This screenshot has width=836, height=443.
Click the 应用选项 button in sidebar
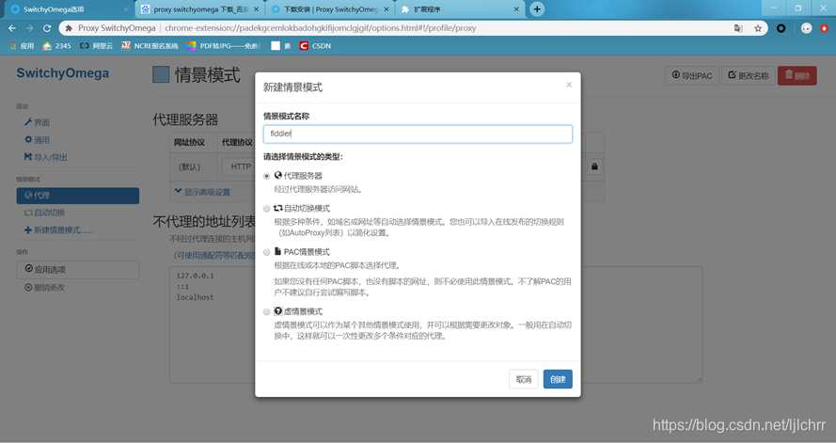click(78, 270)
